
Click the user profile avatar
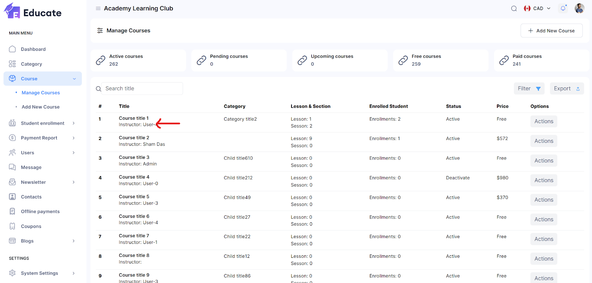point(579,8)
